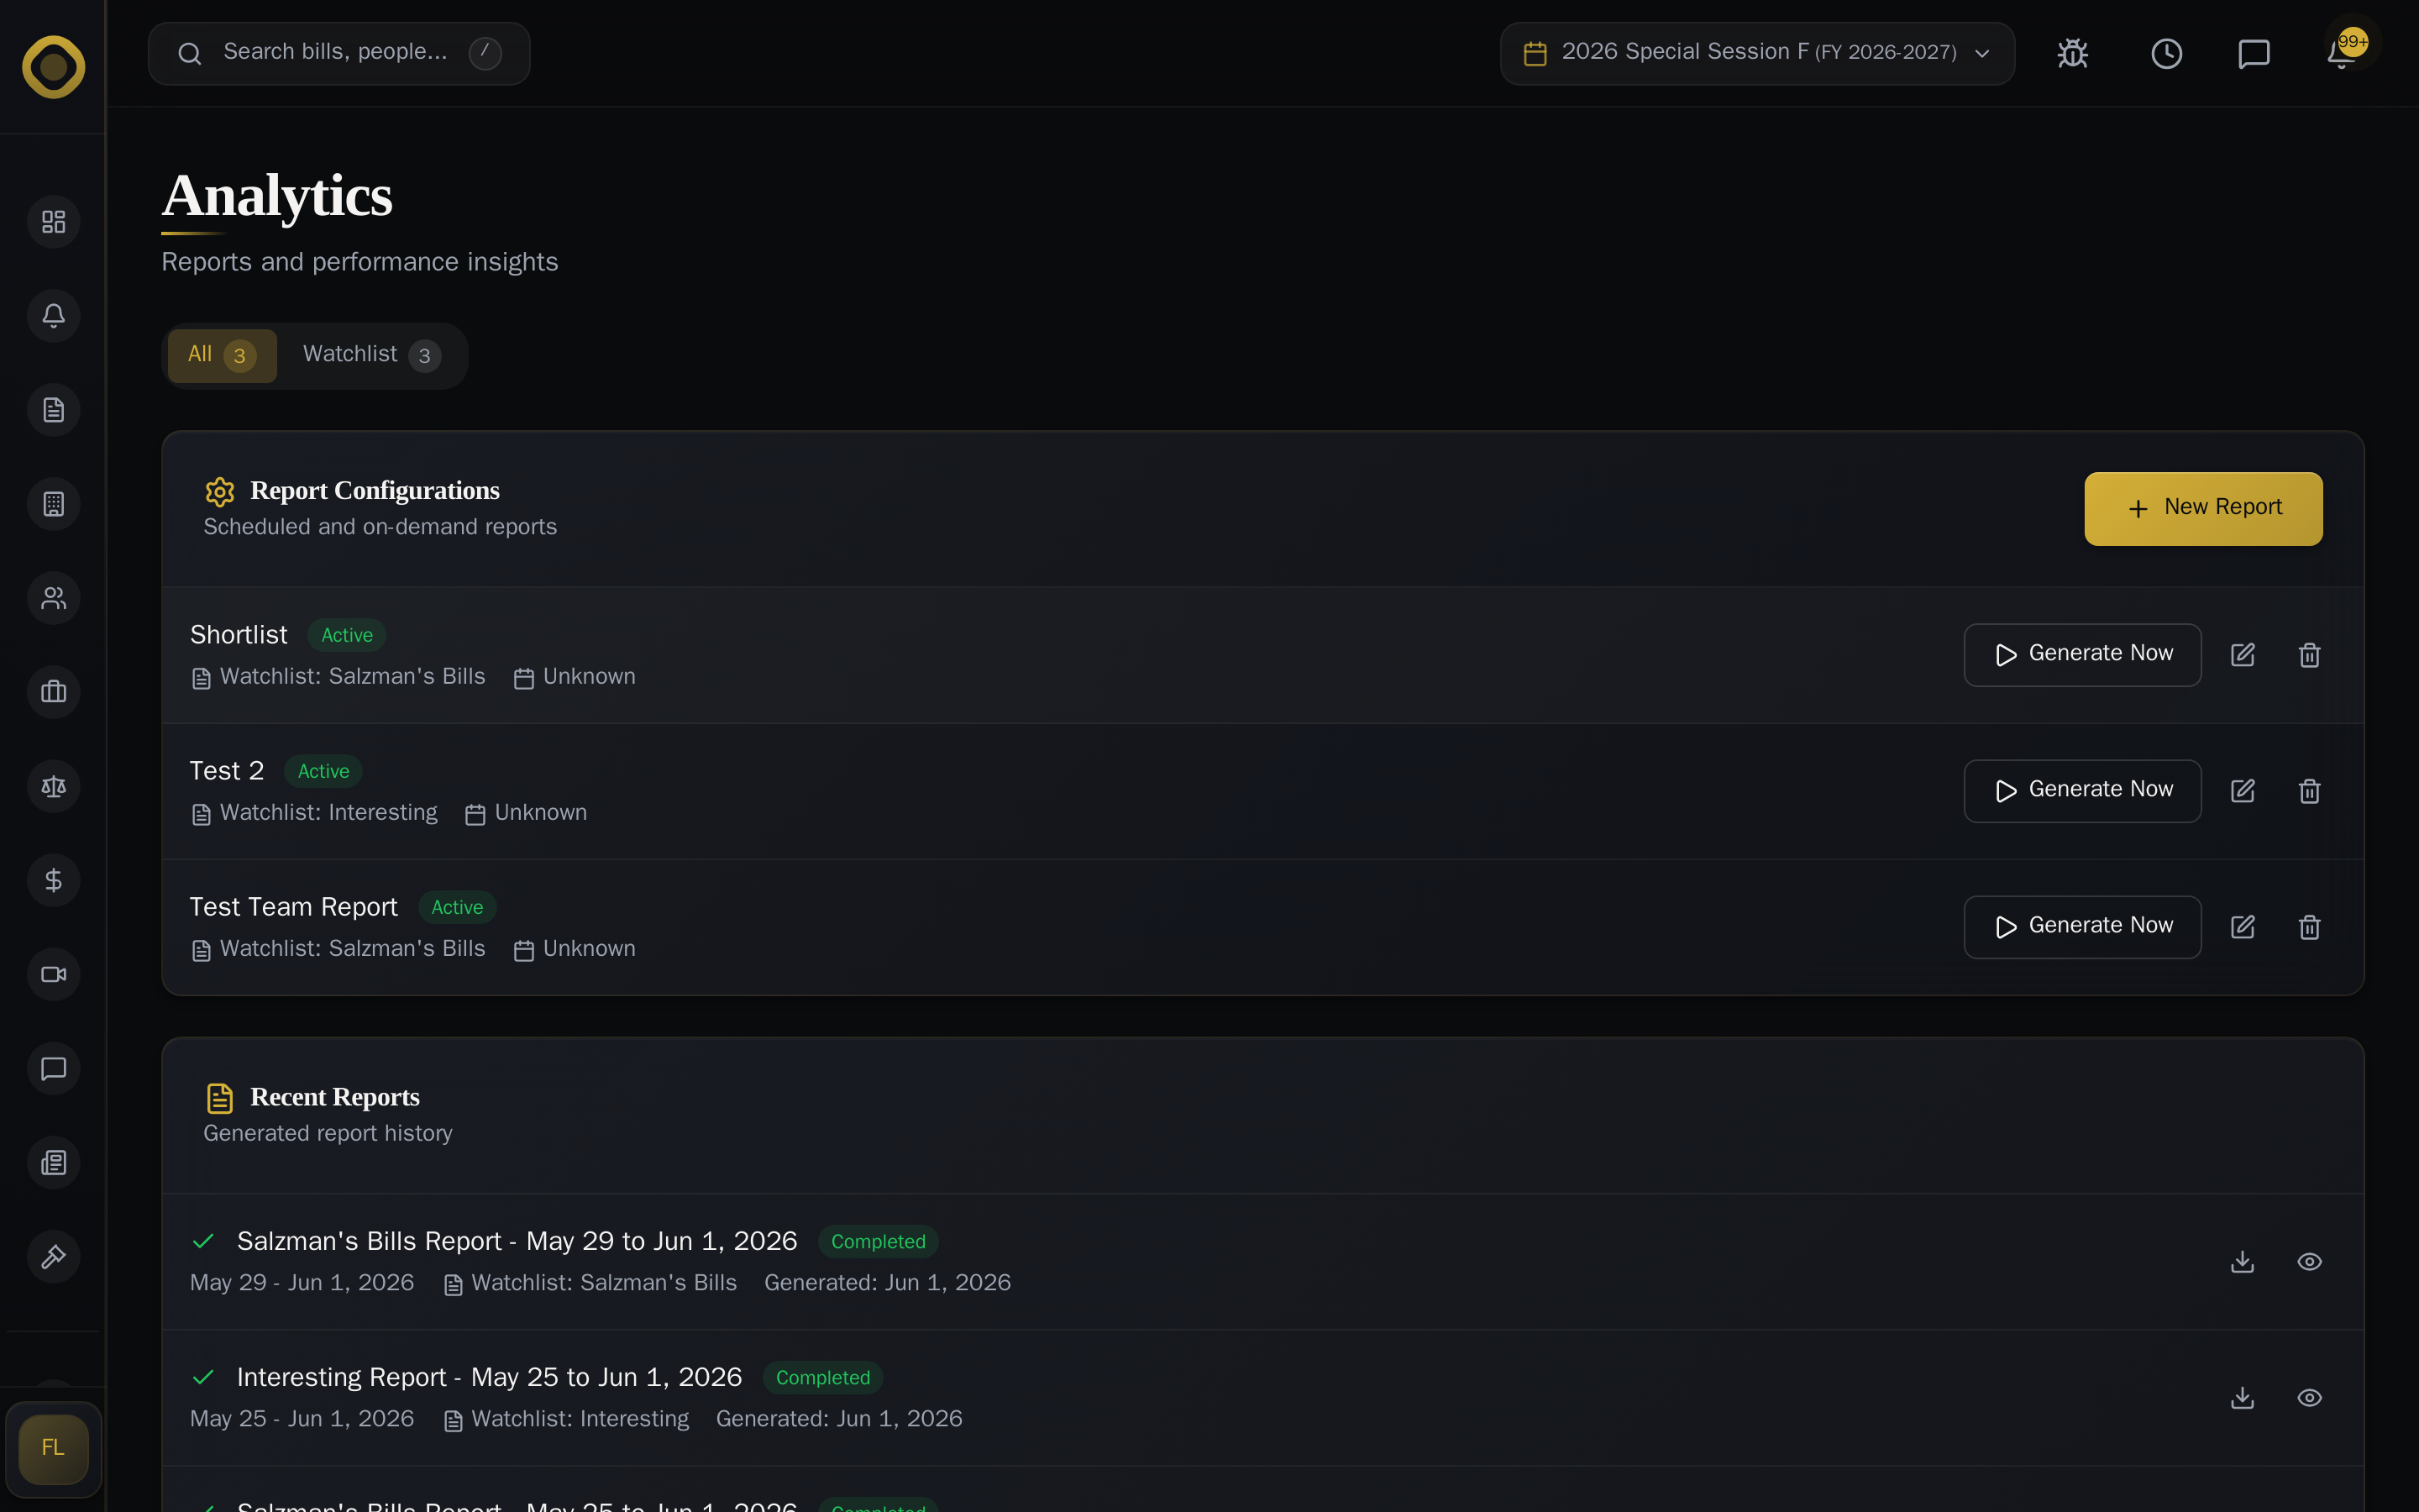The width and height of the screenshot is (2419, 1512).
Task: Open the bills document icon in sidebar
Action: click(x=54, y=410)
